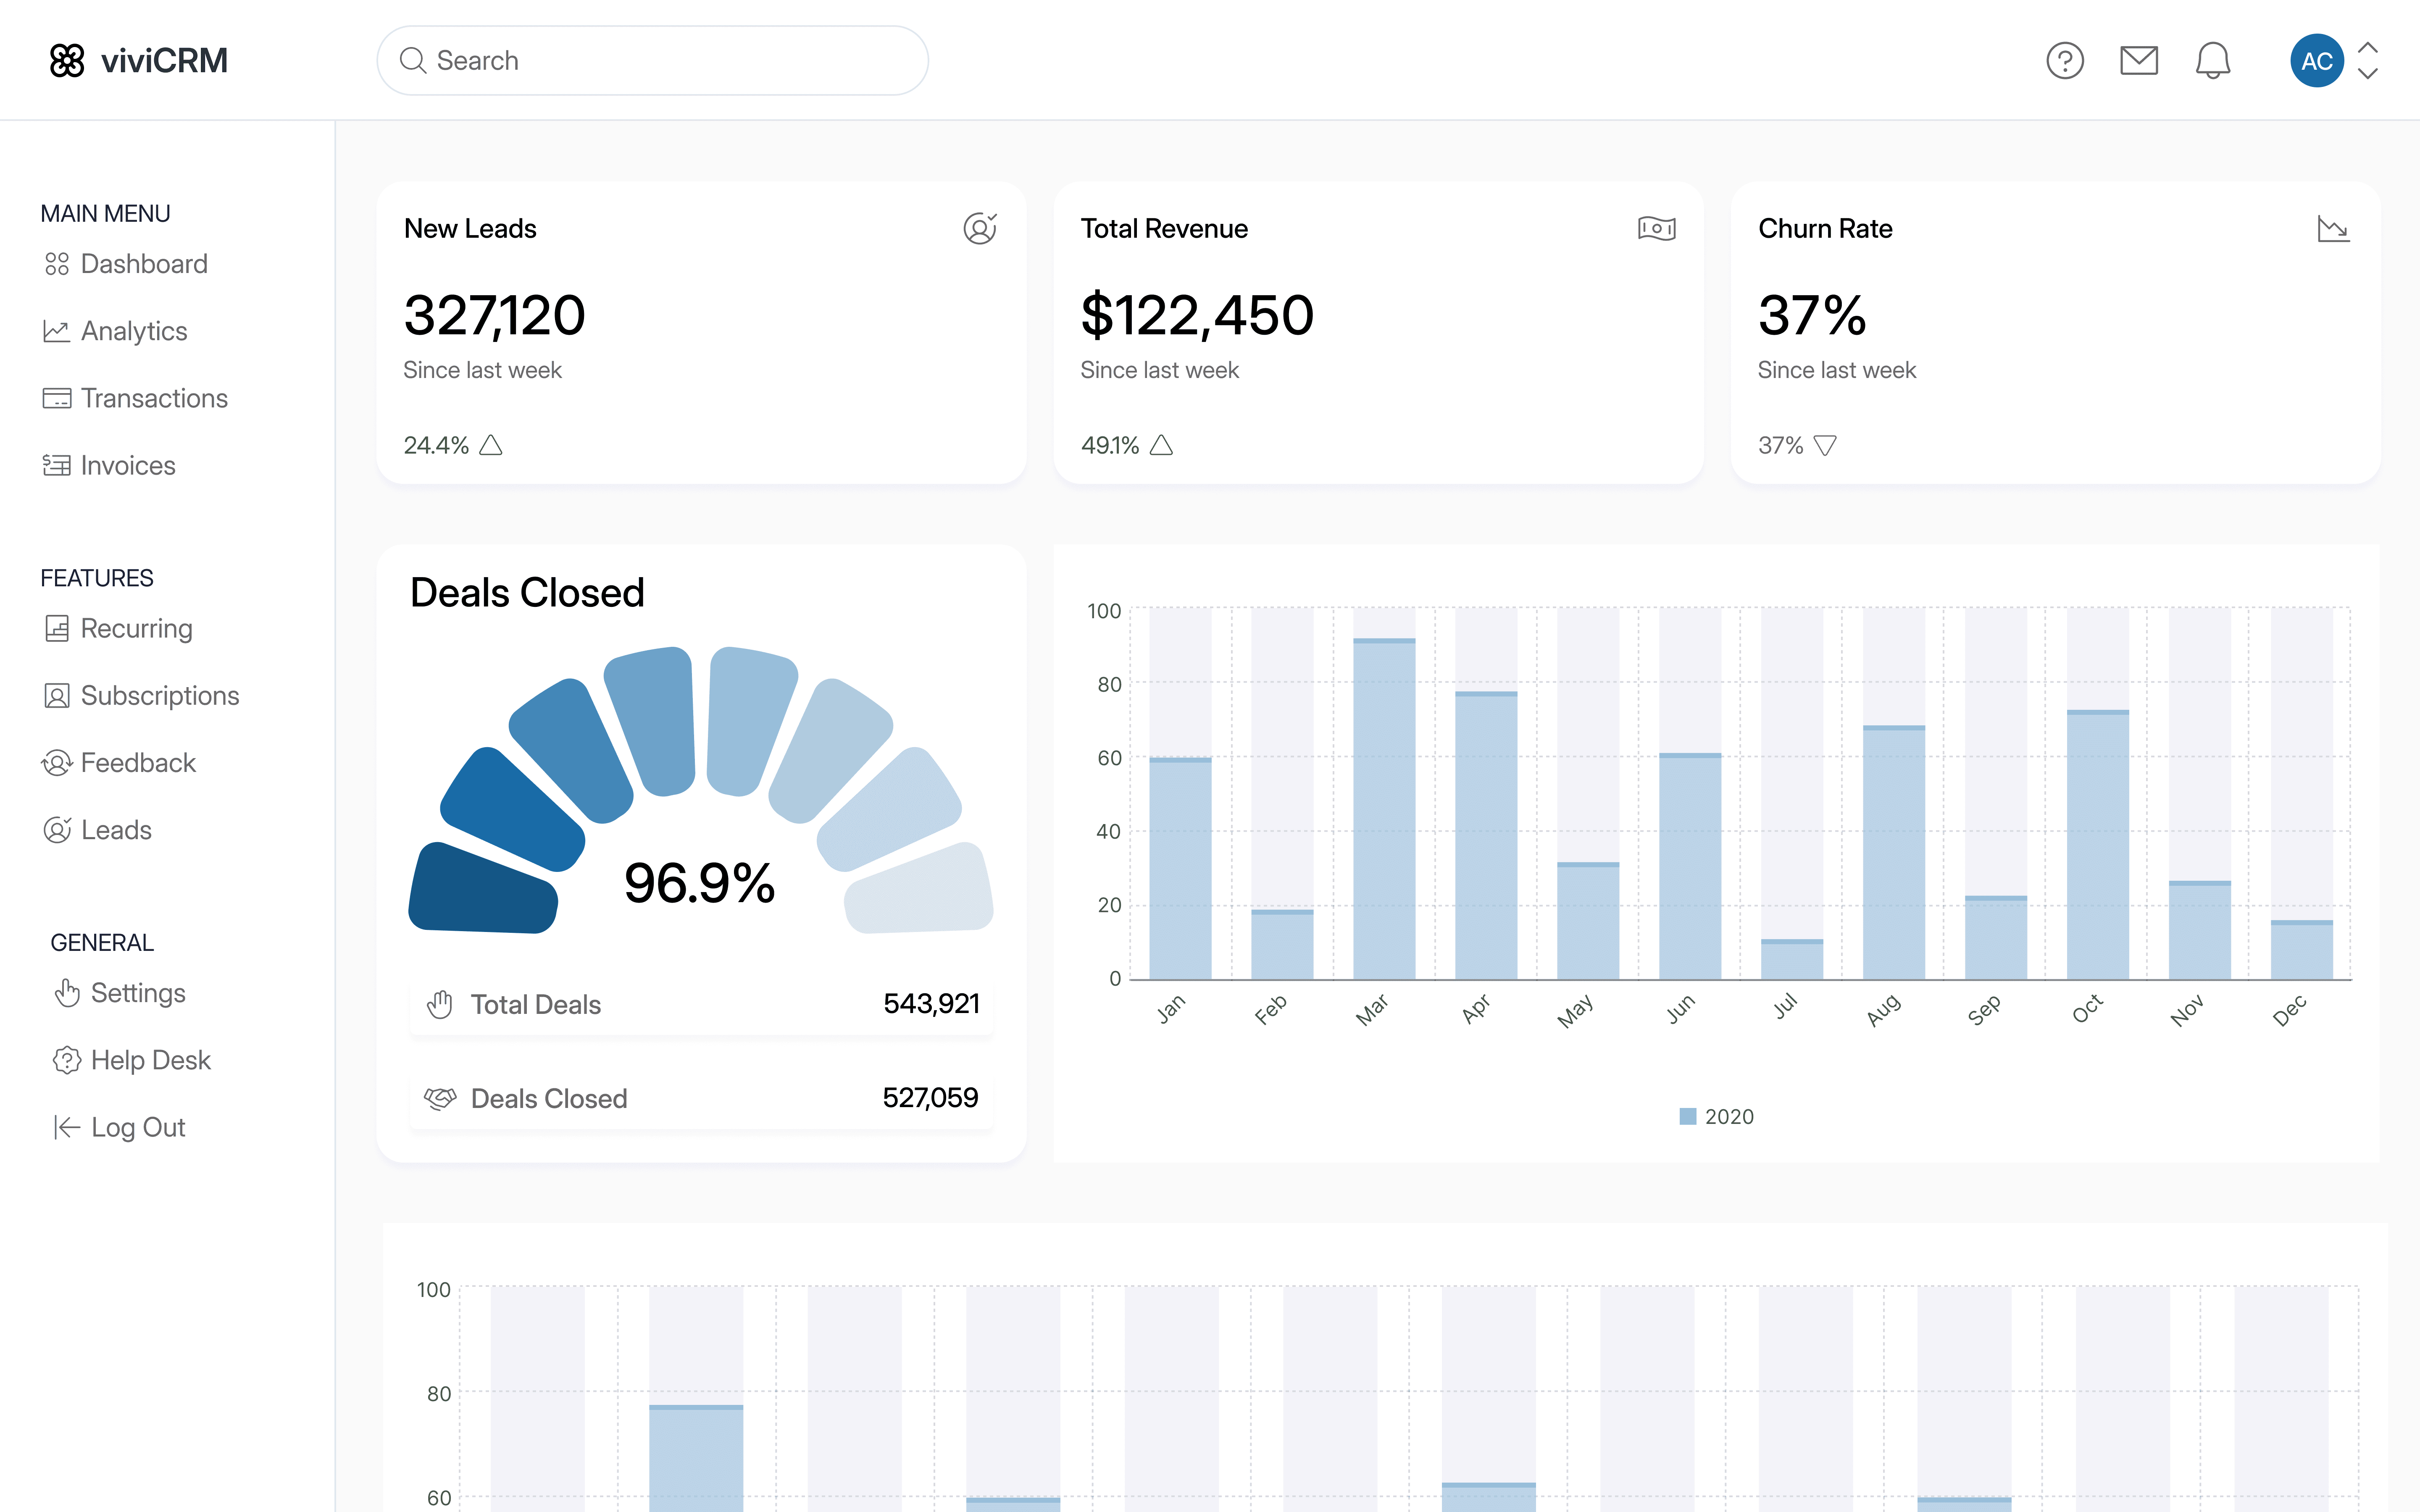The image size is (2420, 1512).
Task: Click the Mar bar in chart
Action: coord(1384,808)
